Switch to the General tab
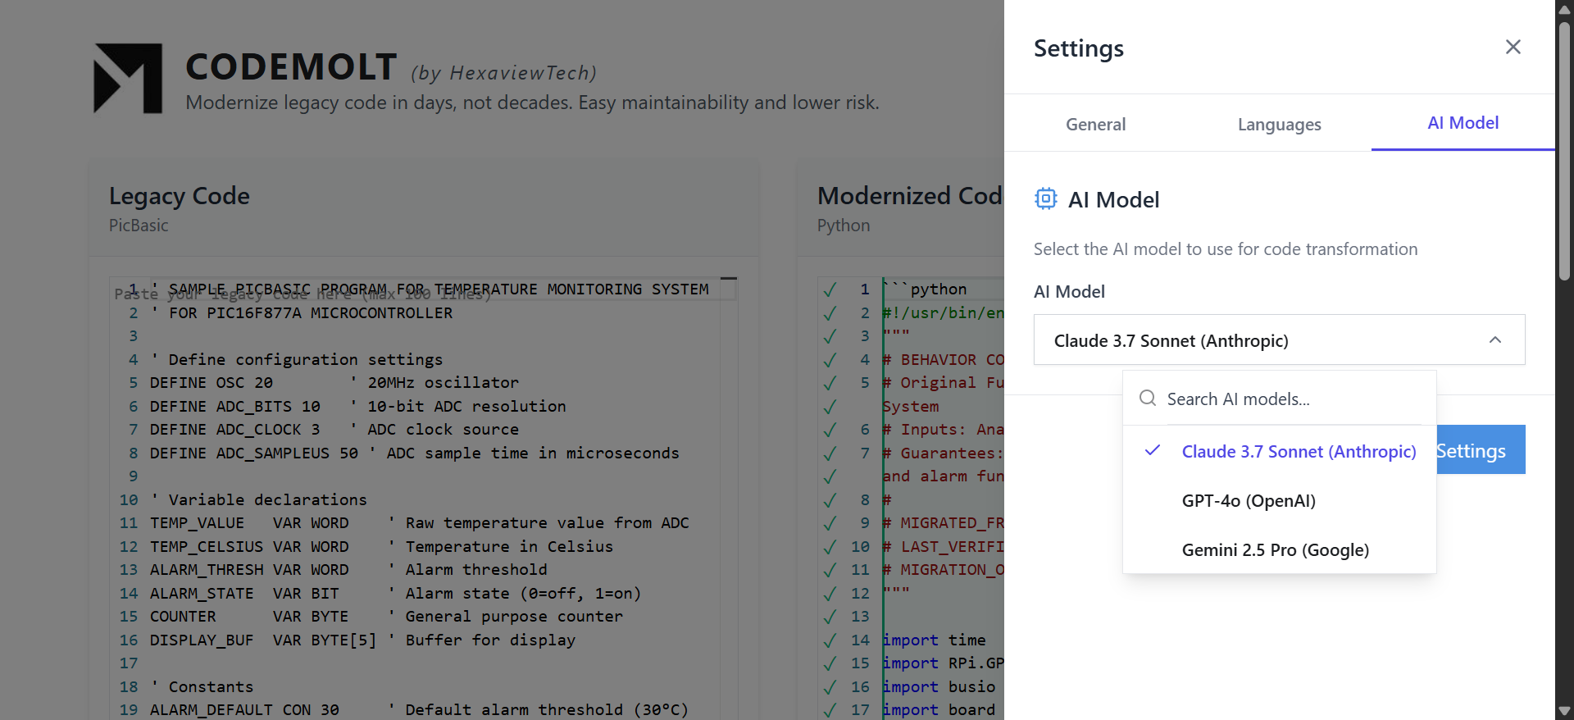The image size is (1574, 720). (1095, 125)
